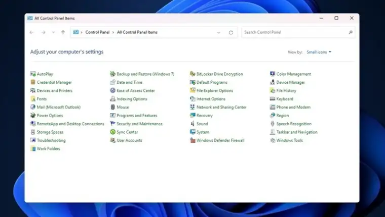The height and width of the screenshot is (217, 385).
Task: Open File Explorer Options link
Action: pos(215,91)
